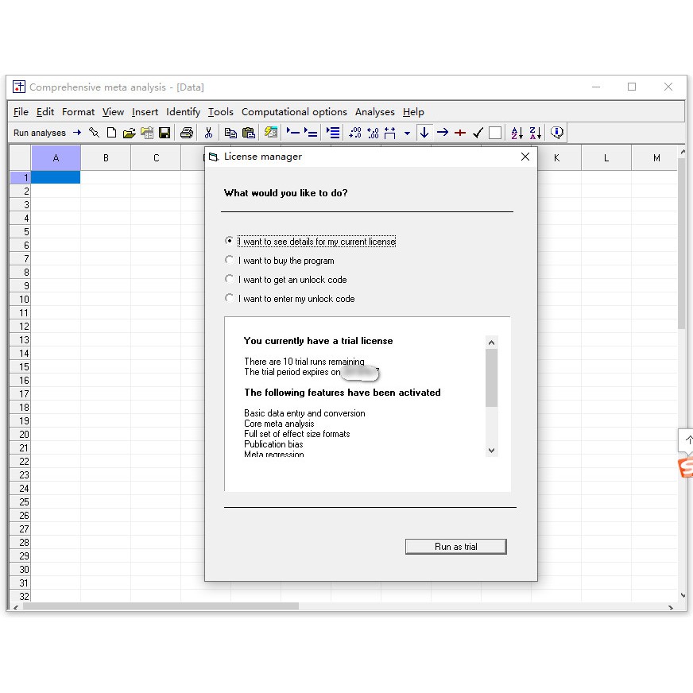Create a new blank file

[x=112, y=133]
